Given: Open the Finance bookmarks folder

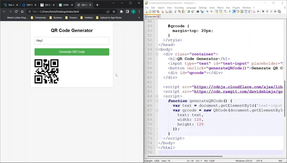Looking at the screenshot, I should 71,18.
